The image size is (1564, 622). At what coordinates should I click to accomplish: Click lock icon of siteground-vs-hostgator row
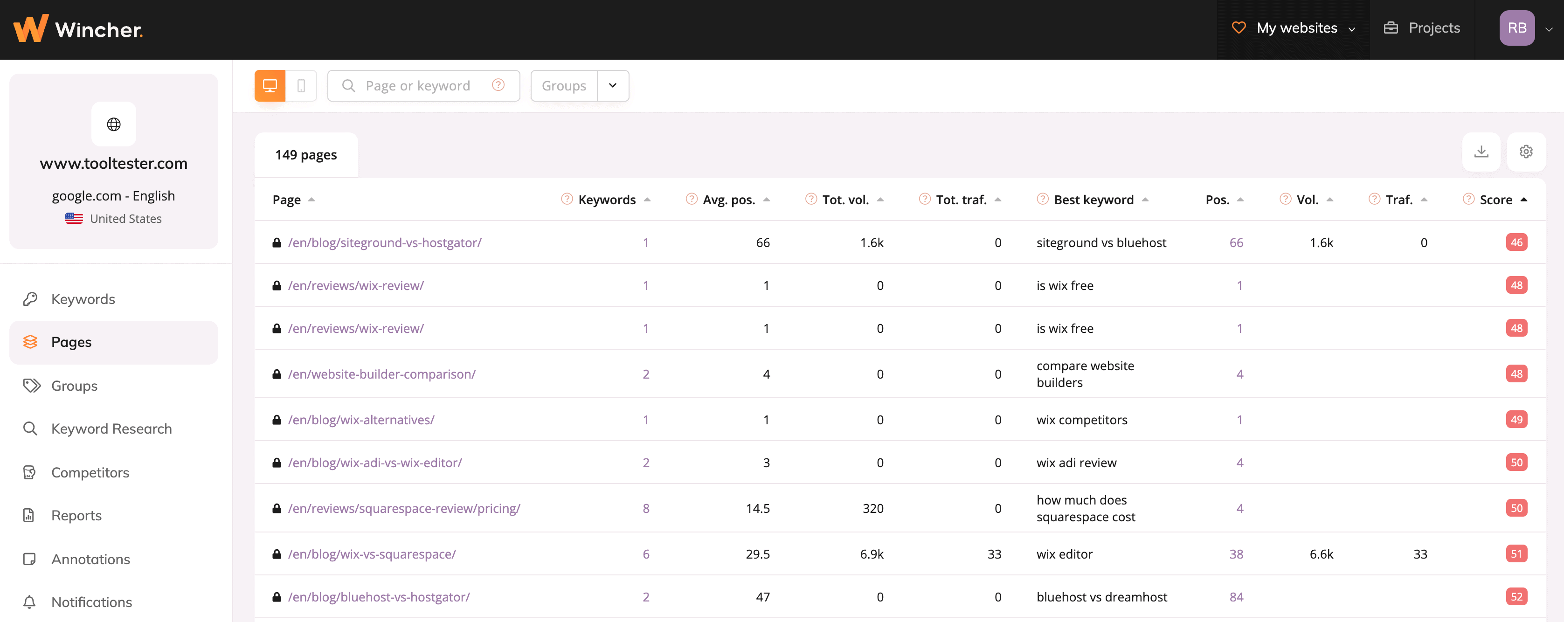(276, 243)
